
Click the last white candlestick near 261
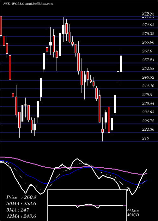point(121,63)
